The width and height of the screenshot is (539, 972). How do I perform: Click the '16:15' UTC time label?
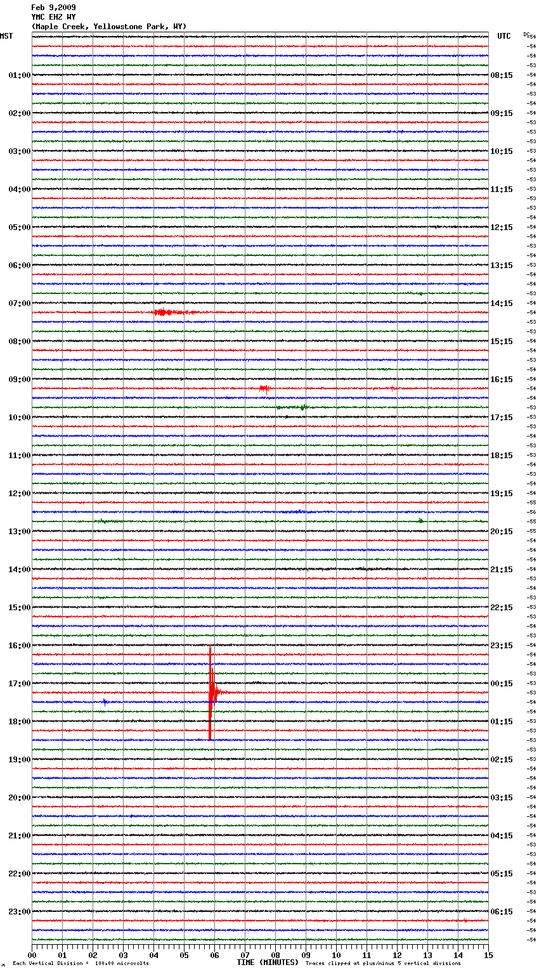(502, 380)
